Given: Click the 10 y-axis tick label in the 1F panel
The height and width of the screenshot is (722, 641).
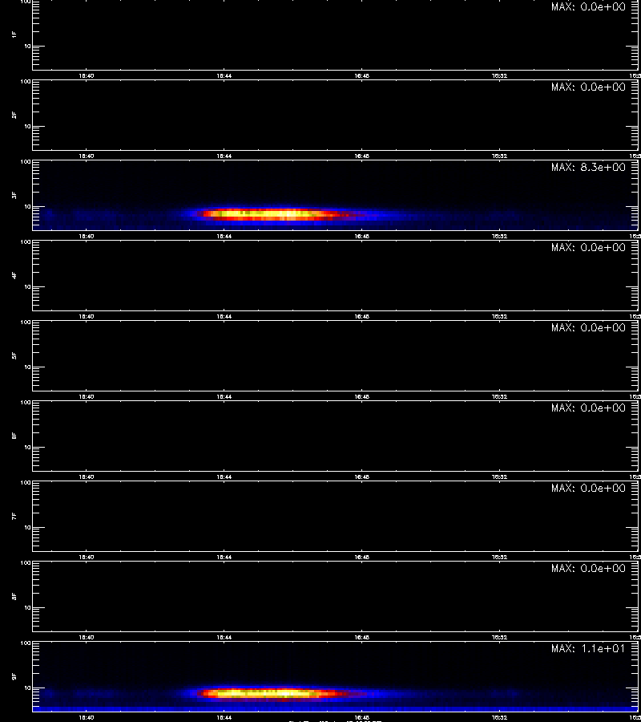Looking at the screenshot, I should [x=28, y=46].
